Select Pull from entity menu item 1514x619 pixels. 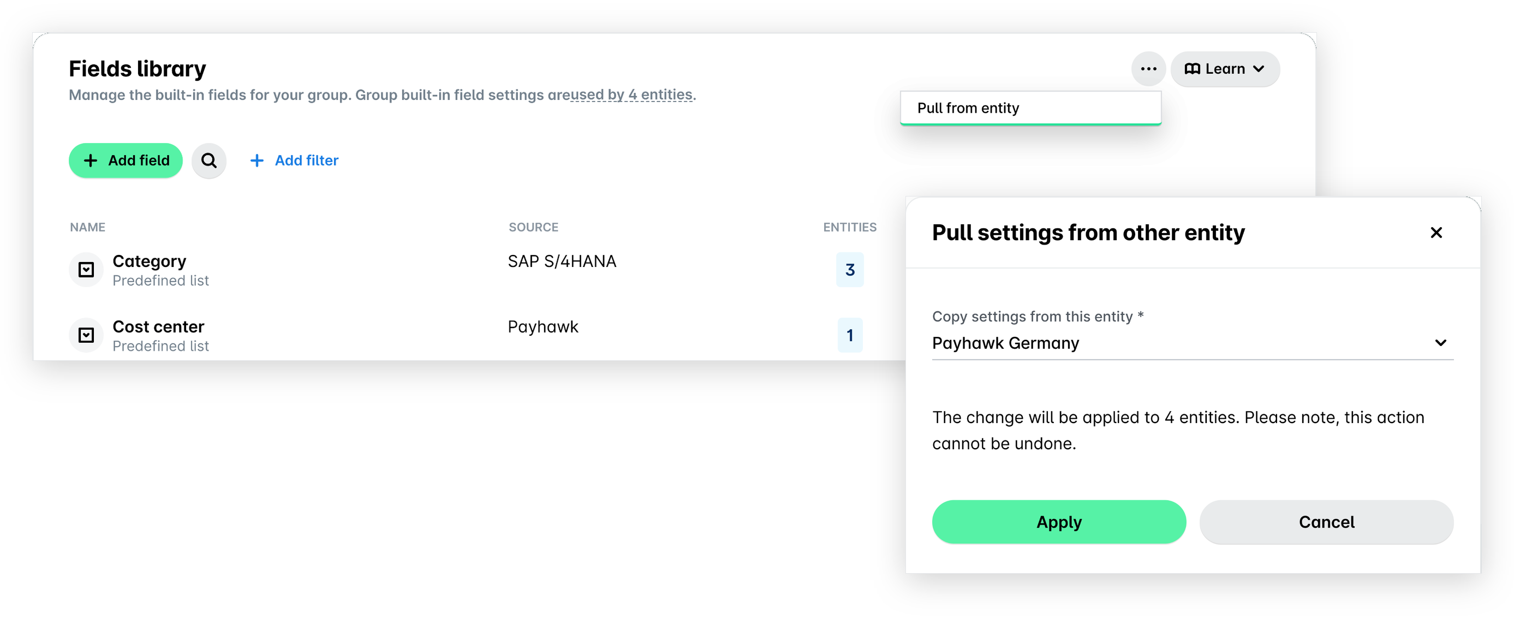tap(1030, 108)
